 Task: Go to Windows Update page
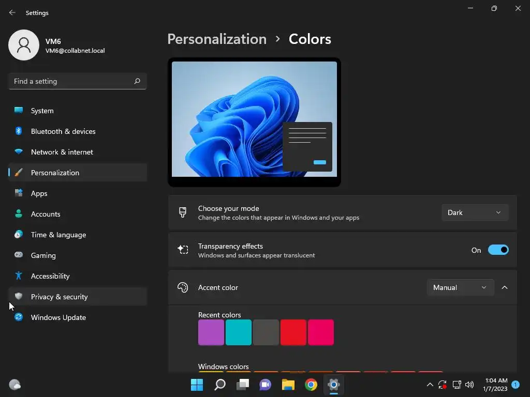pyautogui.click(x=78, y=317)
